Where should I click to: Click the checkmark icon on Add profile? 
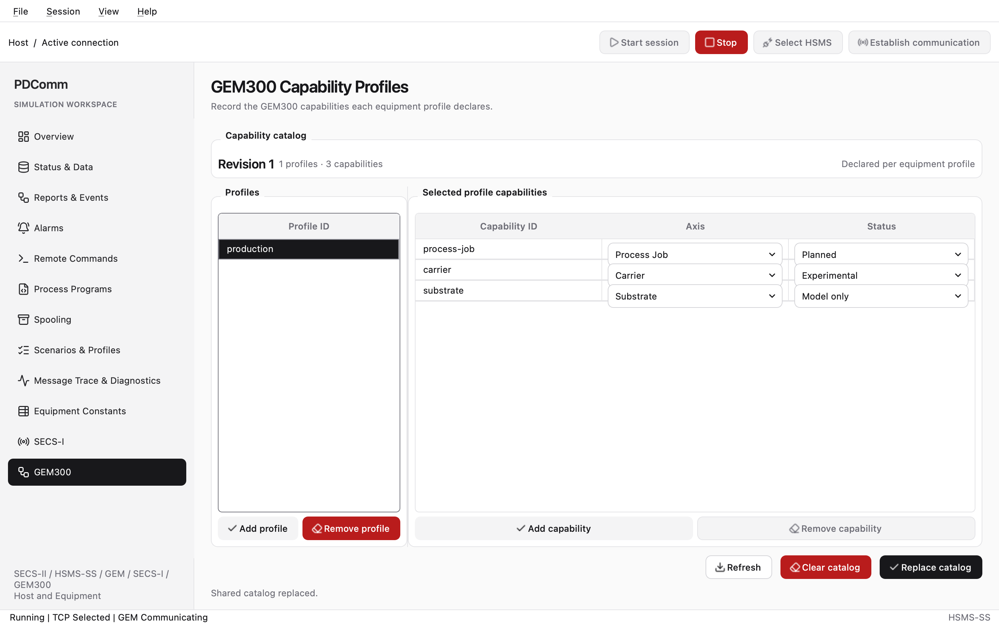(x=232, y=528)
